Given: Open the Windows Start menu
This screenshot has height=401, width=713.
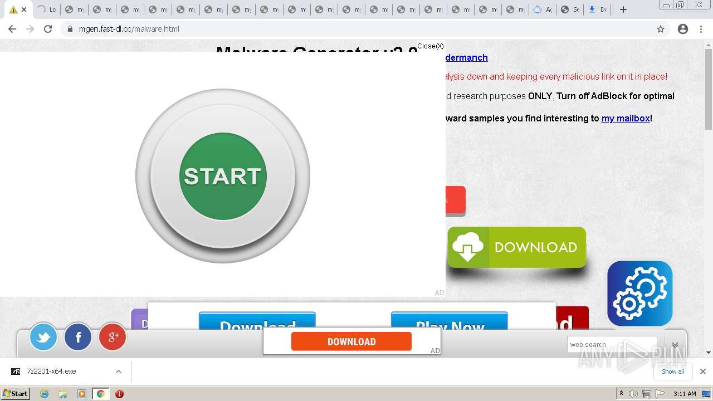Looking at the screenshot, I should (x=15, y=394).
